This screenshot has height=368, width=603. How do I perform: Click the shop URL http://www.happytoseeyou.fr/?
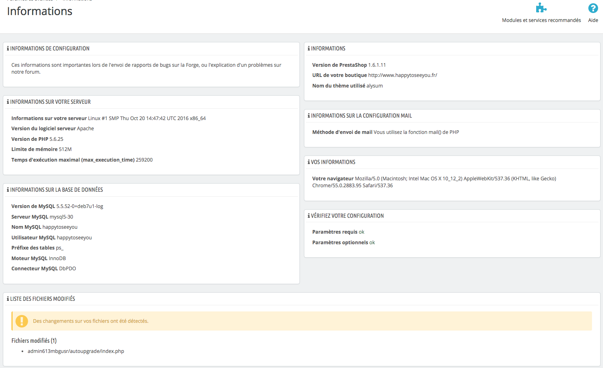click(x=403, y=75)
